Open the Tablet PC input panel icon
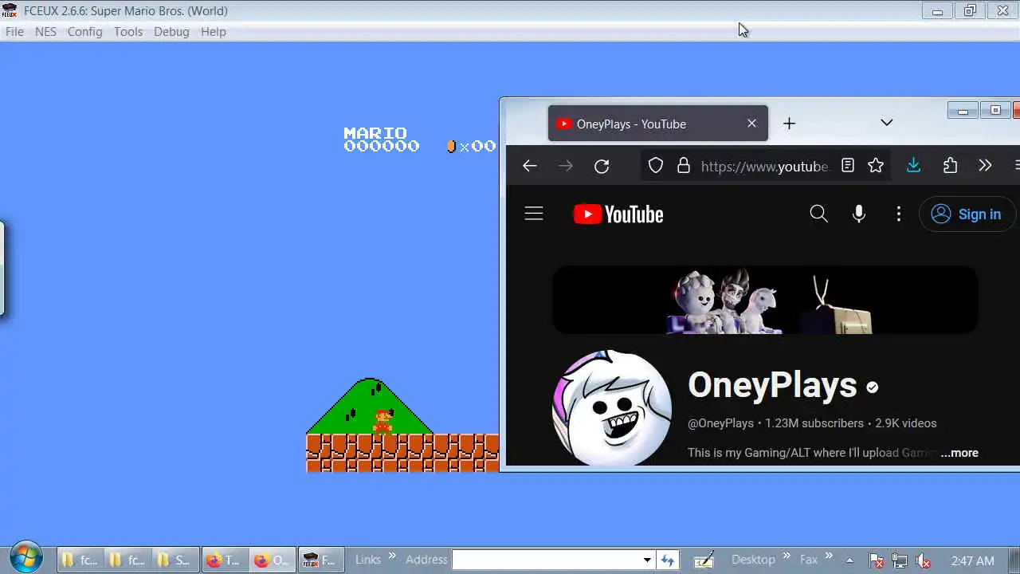Viewport: 1020px width, 574px height. [x=704, y=560]
